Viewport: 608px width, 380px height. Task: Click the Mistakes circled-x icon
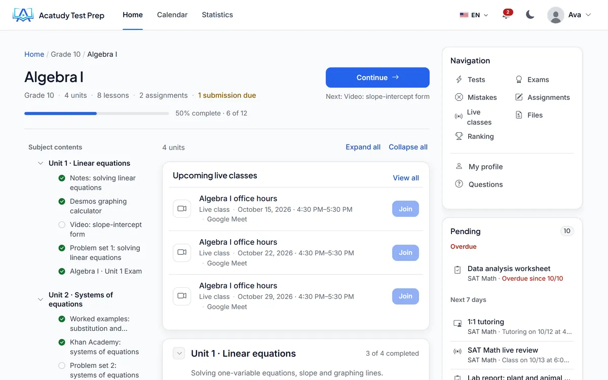pos(459,97)
